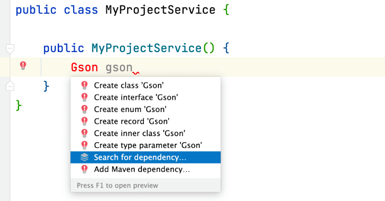Click the red lightbulb in the gutter
The image size is (385, 201).
point(23,66)
